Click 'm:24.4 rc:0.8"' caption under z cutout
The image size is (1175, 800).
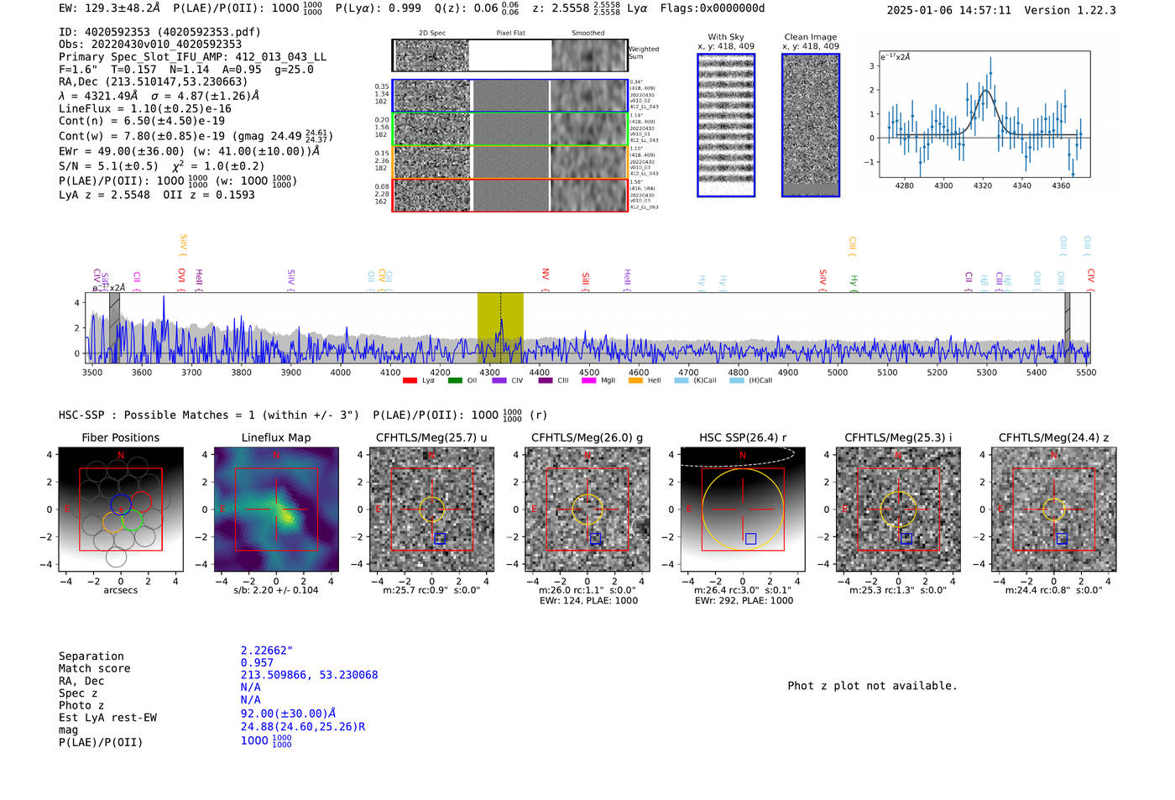(x=1038, y=590)
